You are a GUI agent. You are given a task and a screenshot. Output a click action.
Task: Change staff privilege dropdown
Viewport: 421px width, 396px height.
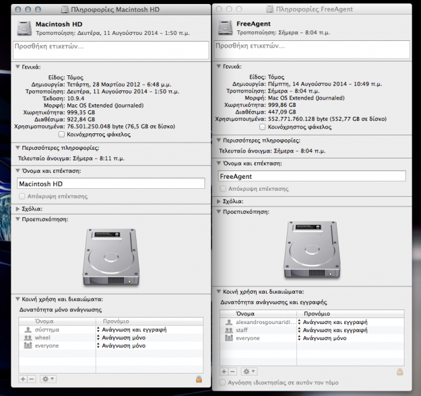(333, 330)
